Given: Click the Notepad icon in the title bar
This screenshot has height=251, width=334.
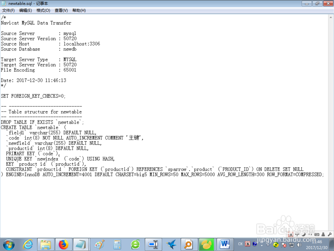Looking at the screenshot, I should click(4, 3).
